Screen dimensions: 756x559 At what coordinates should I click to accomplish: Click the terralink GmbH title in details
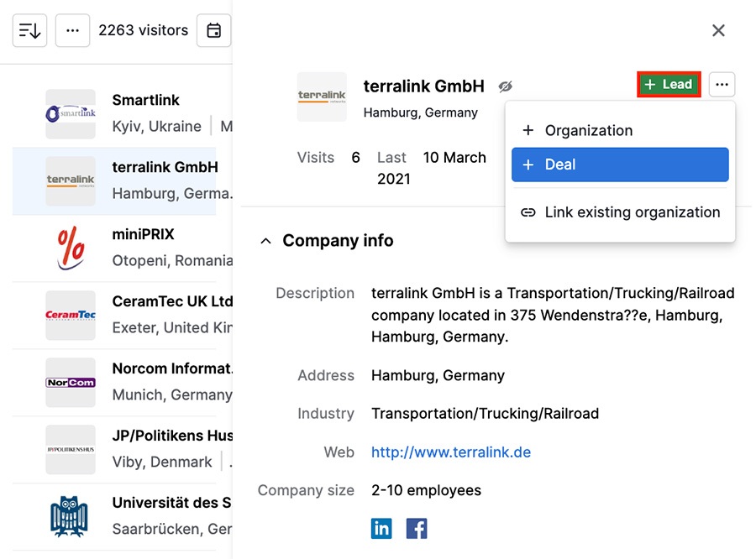pos(424,86)
